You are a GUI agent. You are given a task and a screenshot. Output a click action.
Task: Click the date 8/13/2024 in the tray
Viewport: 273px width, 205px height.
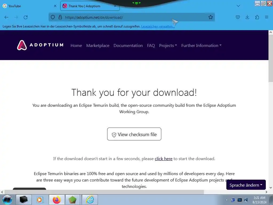[x=259, y=202]
